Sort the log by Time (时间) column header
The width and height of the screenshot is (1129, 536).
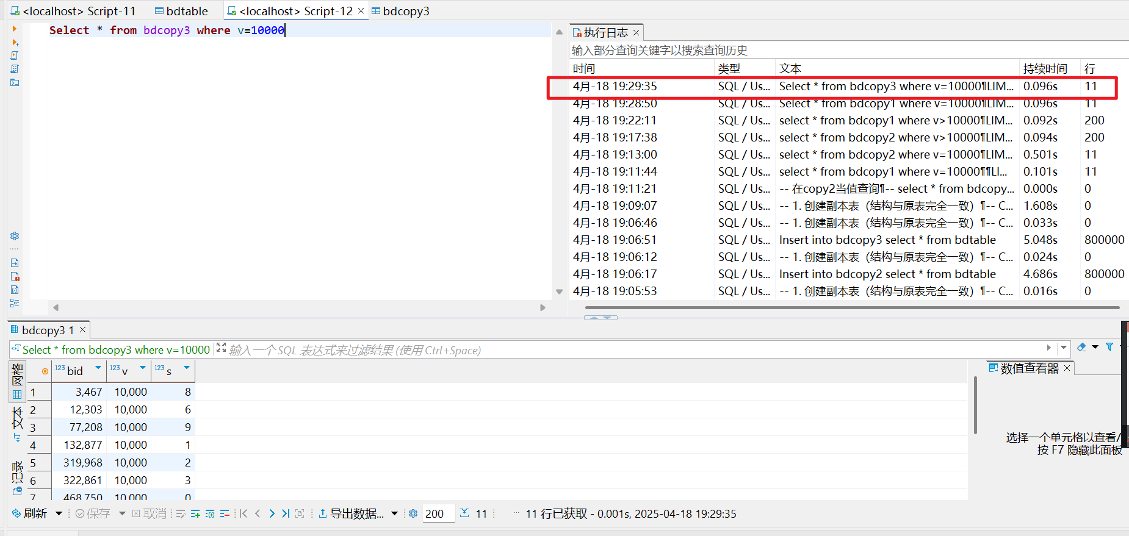642,68
